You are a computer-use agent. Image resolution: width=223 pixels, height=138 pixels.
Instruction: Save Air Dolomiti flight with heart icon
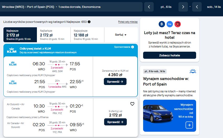(132, 104)
